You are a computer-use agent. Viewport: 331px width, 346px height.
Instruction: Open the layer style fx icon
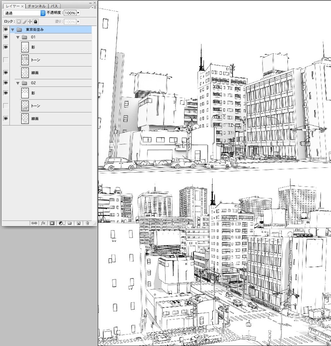coord(43,223)
